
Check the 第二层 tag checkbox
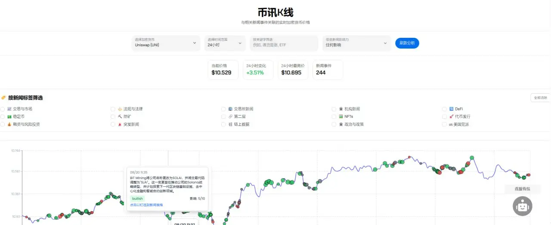(x=223, y=117)
